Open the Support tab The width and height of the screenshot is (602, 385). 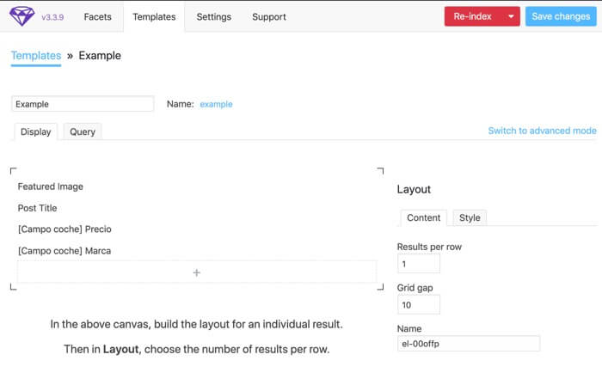tap(269, 16)
